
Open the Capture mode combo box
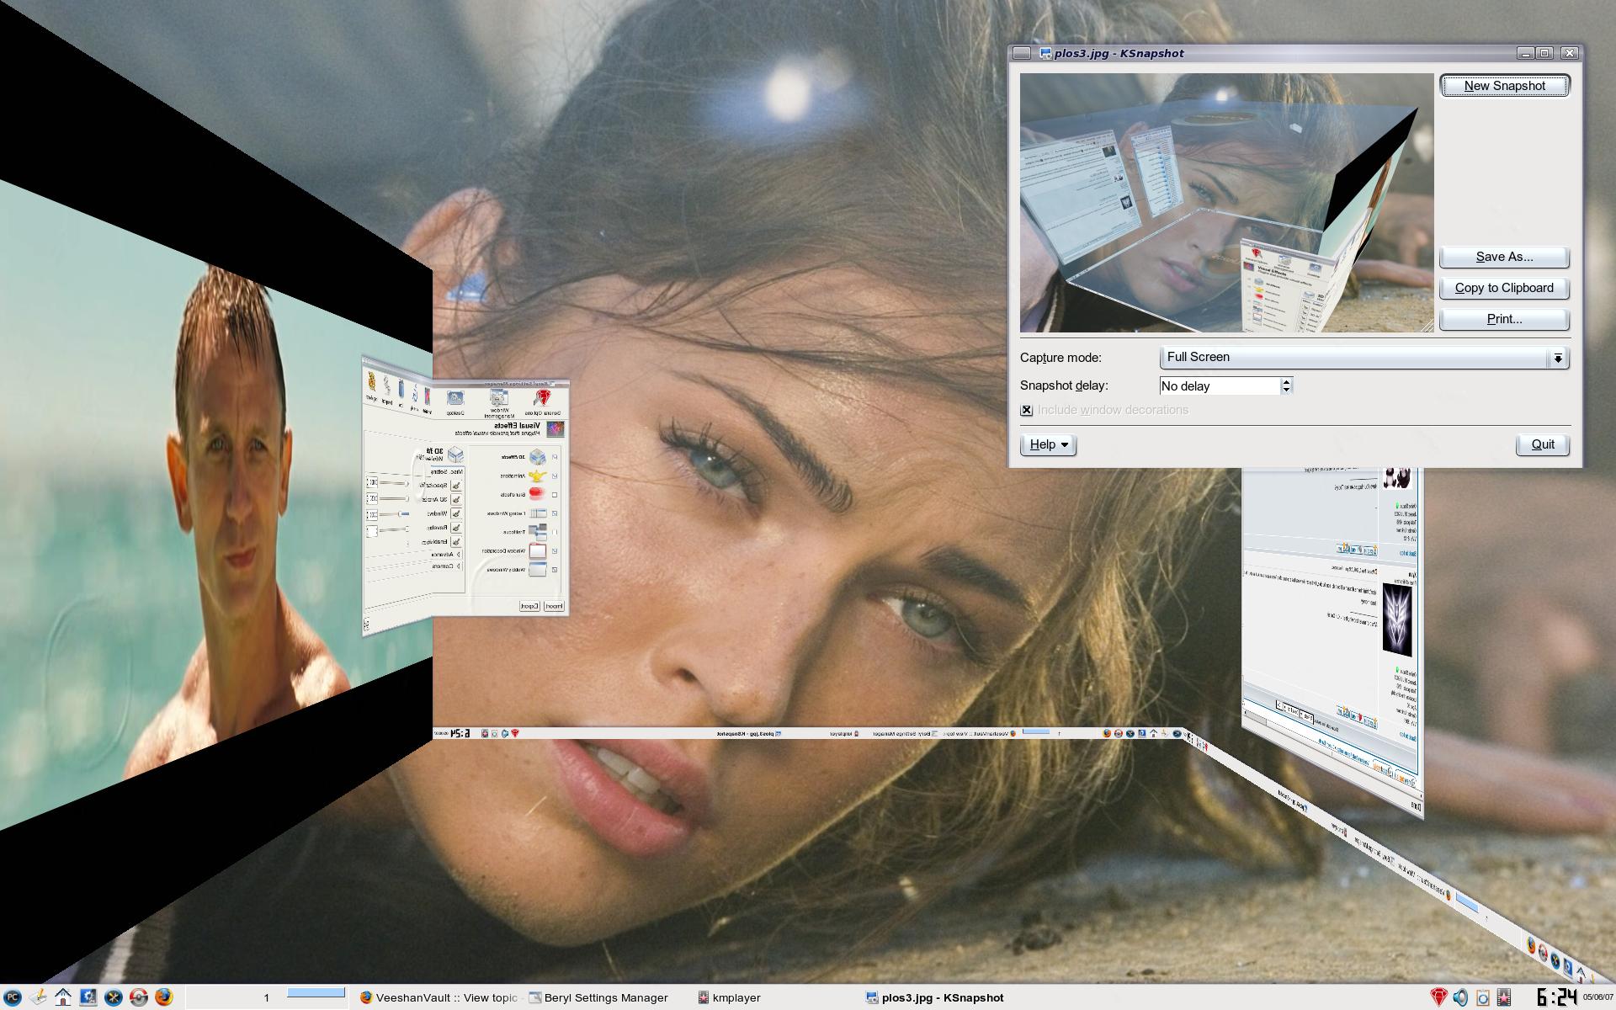(1363, 358)
